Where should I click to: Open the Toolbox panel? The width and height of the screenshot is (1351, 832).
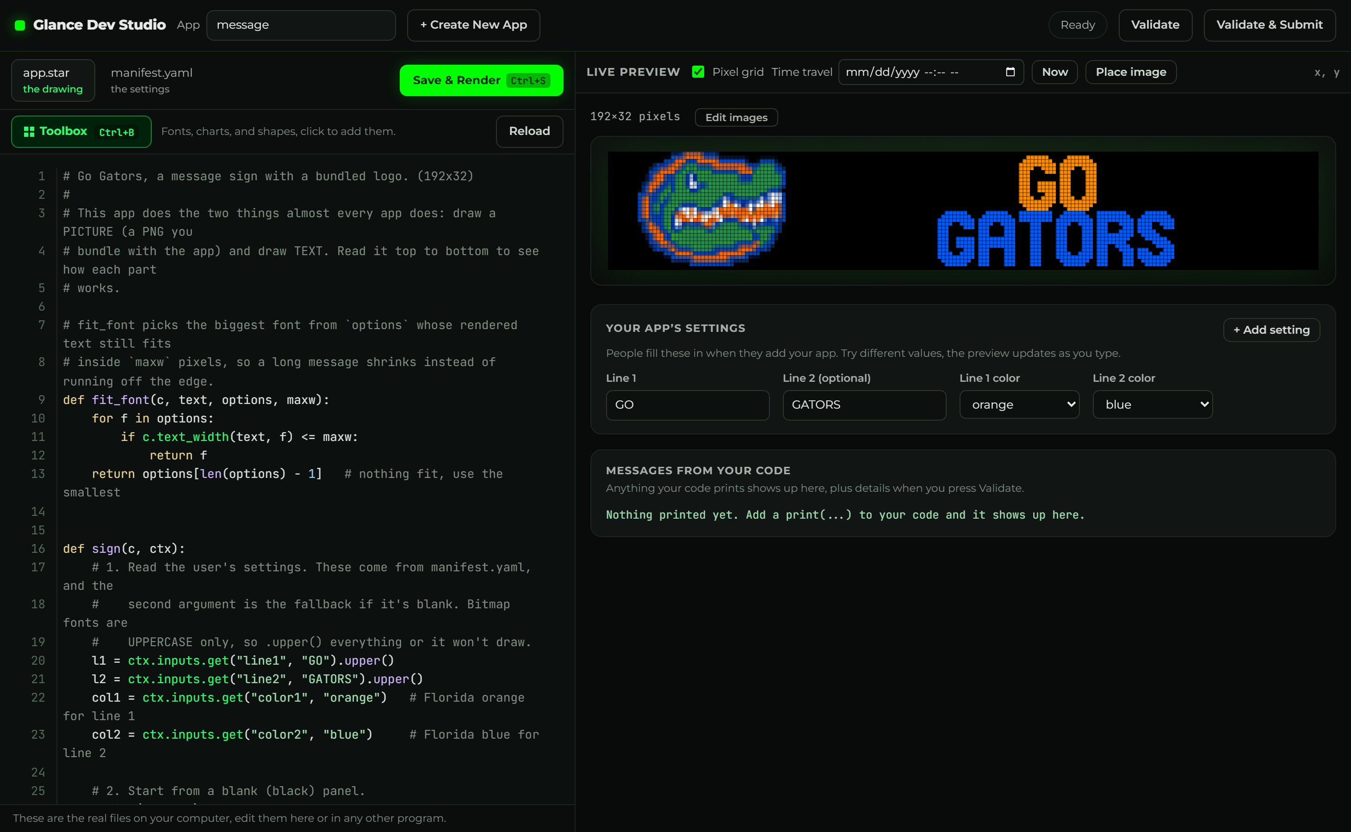[81, 132]
